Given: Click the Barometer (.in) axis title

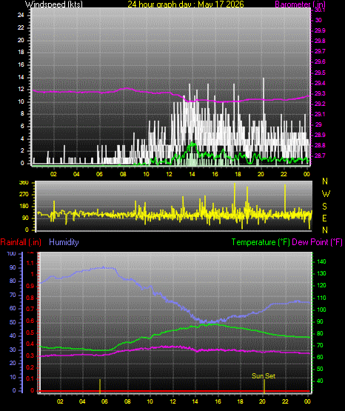Looking at the screenshot, I should 300,4.
